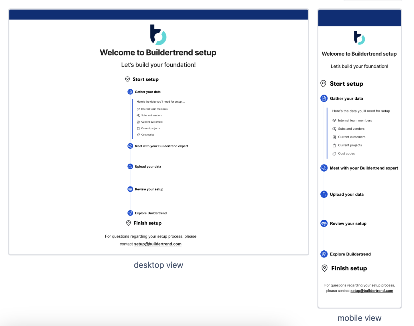Image resolution: width=414 pixels, height=326 pixels.
Task: Expand Gather your data step, desktop view
Action: pos(148,92)
